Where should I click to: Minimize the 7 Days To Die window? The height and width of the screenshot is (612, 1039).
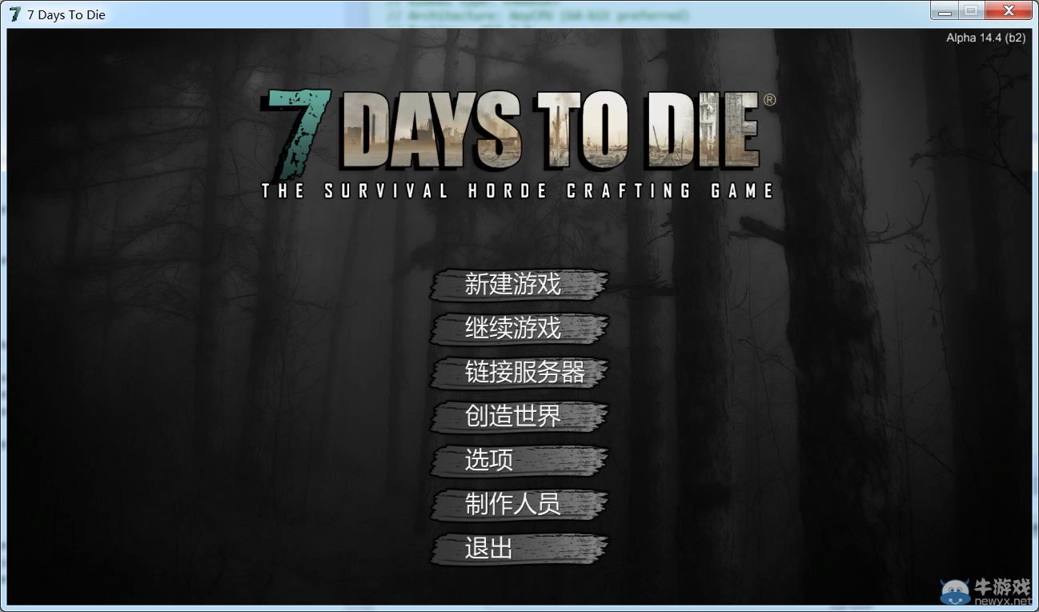click(945, 10)
